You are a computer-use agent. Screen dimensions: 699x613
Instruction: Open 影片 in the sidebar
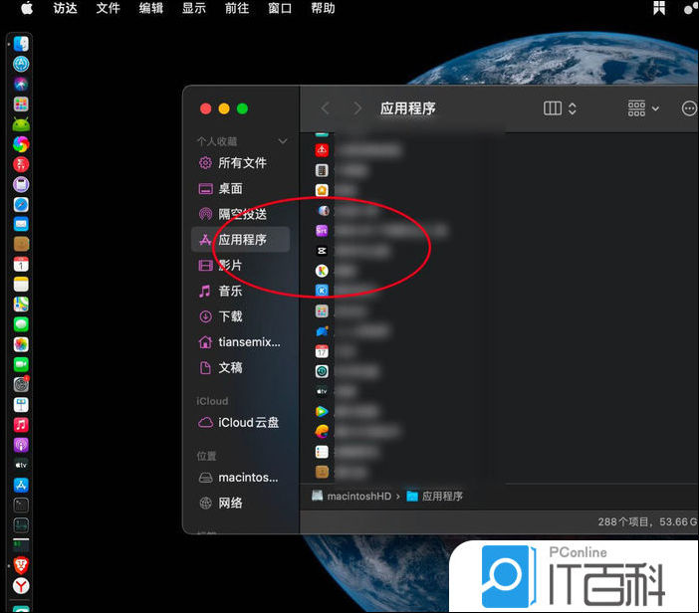[241, 266]
